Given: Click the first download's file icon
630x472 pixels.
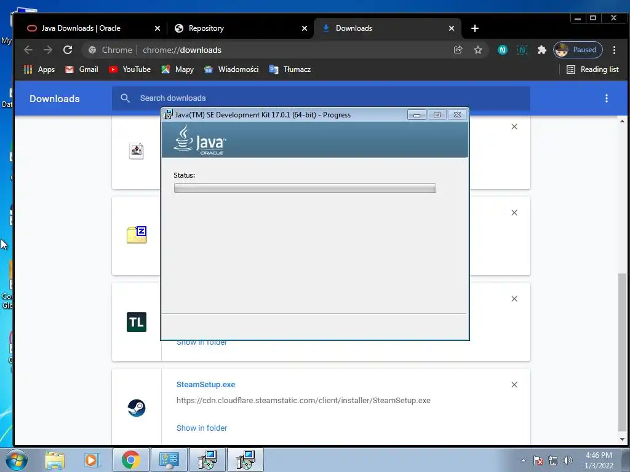Looking at the screenshot, I should point(136,151).
